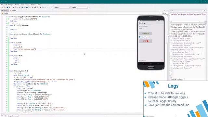This screenshot has width=208, height=117.
Task: Open the Debug build configuration dropdown
Action: point(62,7)
